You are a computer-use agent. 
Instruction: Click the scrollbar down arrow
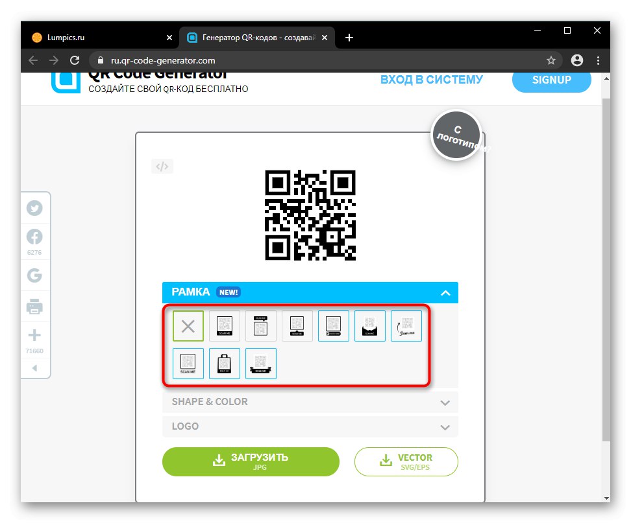[x=606, y=498]
